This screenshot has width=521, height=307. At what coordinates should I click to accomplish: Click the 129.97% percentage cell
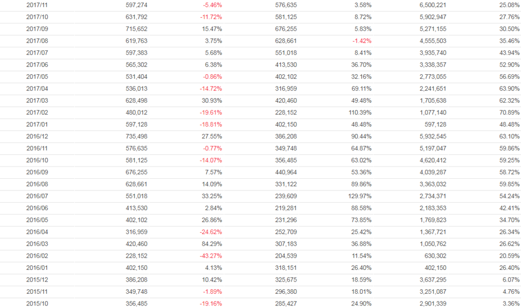point(360,196)
